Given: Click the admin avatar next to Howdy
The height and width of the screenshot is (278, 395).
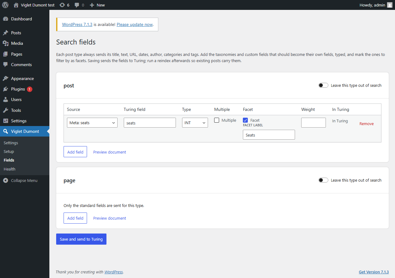Looking at the screenshot, I should pyautogui.click(x=390, y=5).
